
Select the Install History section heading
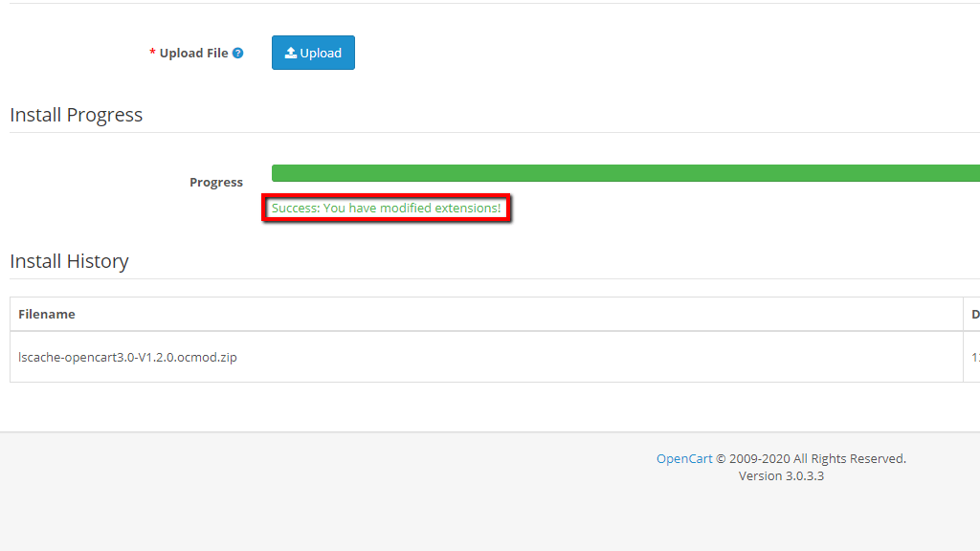tap(69, 260)
